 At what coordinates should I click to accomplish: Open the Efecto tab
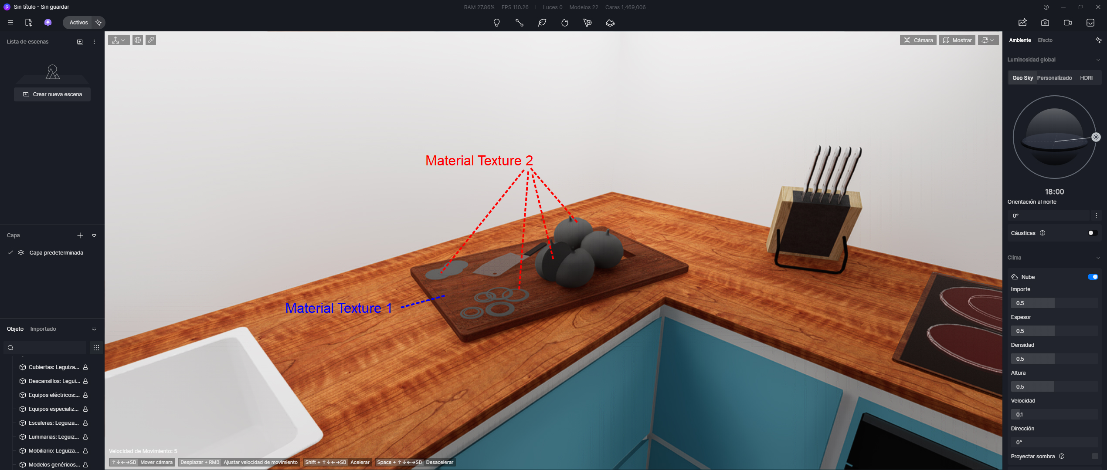[x=1045, y=40]
